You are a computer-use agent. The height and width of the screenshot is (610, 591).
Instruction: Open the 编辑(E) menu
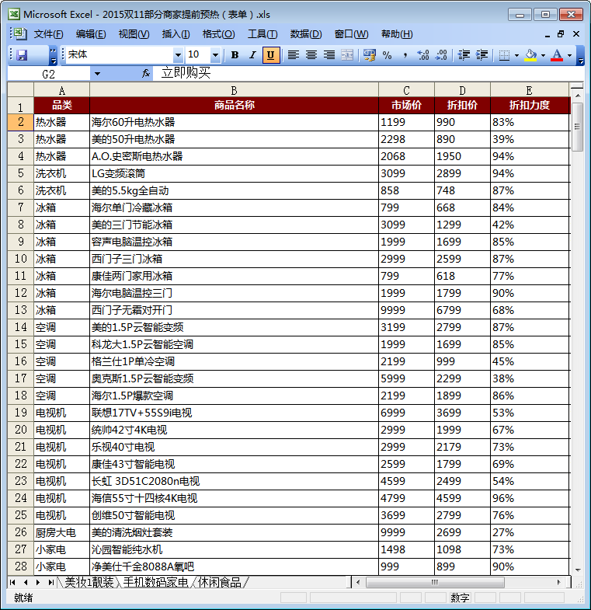tap(91, 34)
